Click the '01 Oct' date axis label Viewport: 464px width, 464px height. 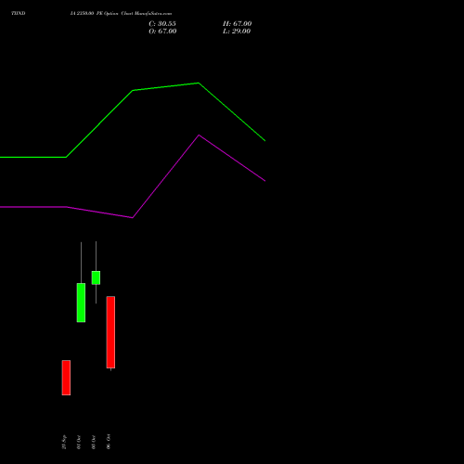coord(79,442)
